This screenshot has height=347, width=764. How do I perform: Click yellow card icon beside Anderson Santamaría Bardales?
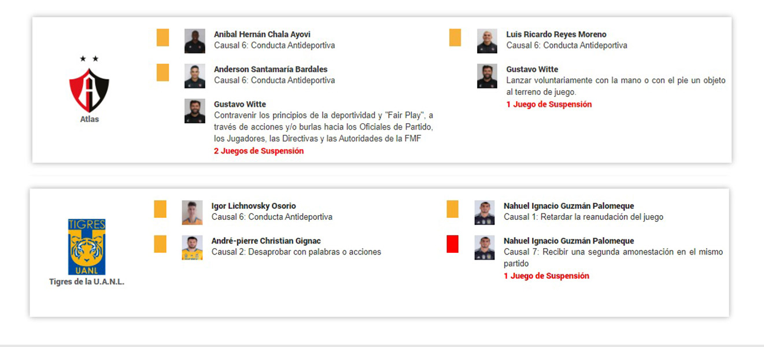[x=163, y=72]
